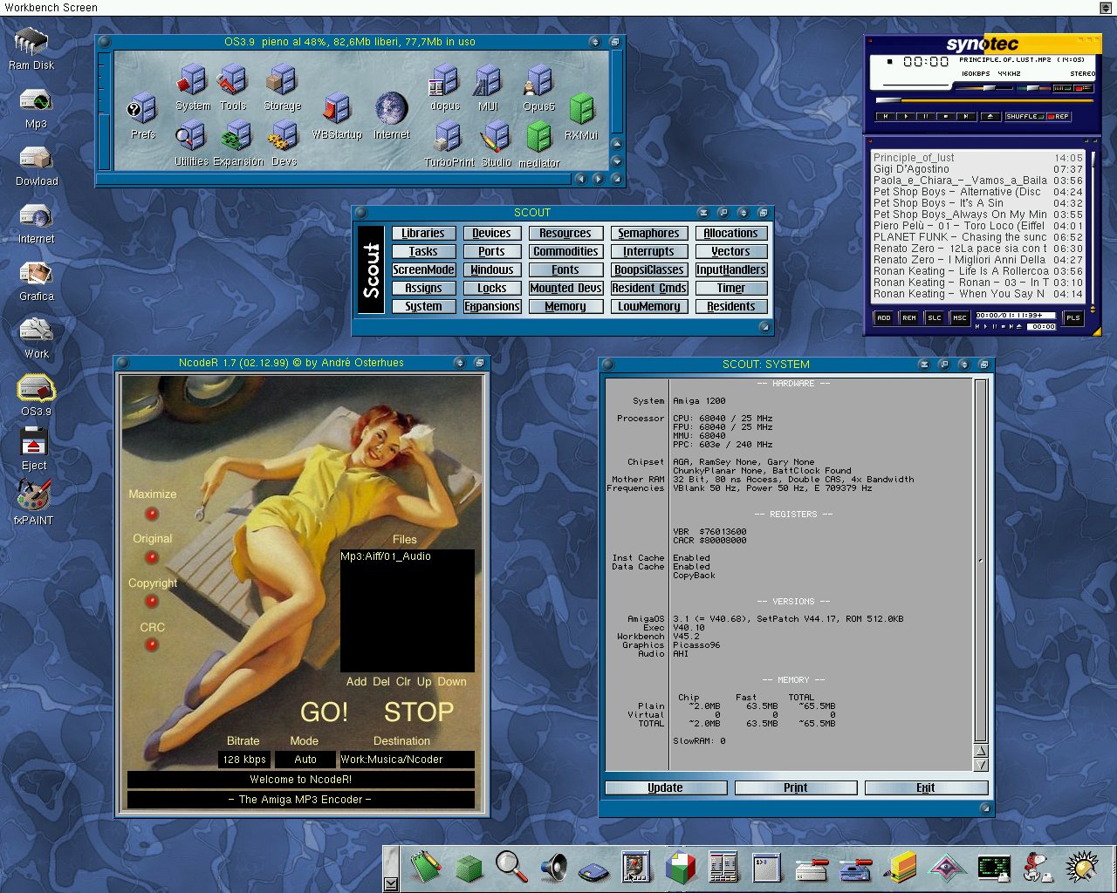Click the Update button in Scout System
The image size is (1117, 893).
(666, 787)
